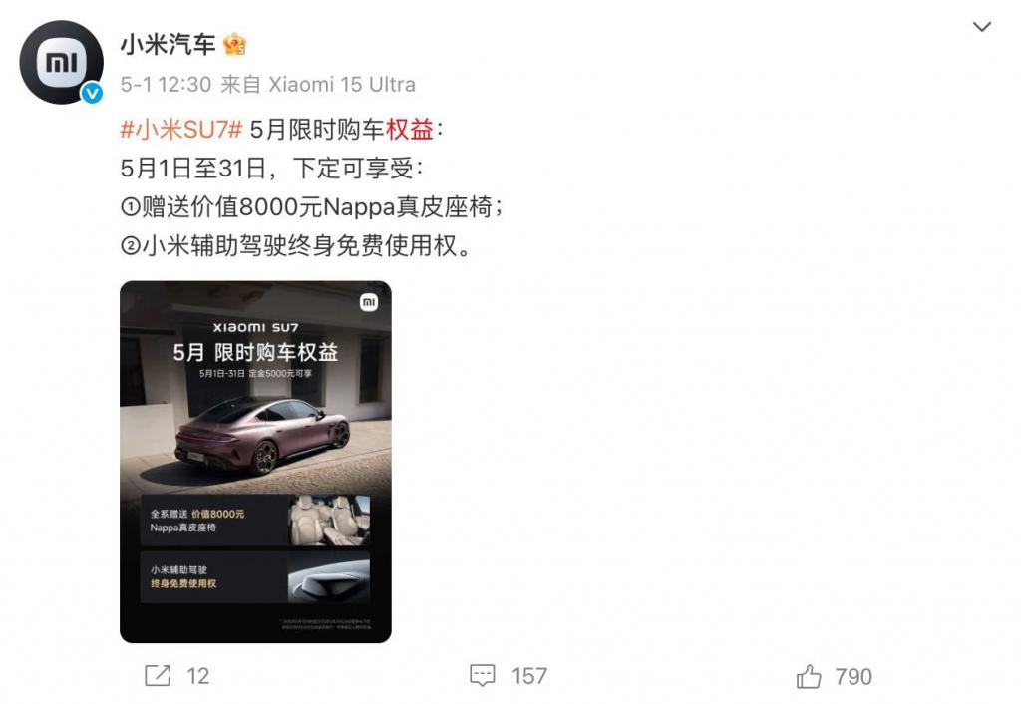Click the like count 790
The image size is (1021, 704).
pos(853,677)
